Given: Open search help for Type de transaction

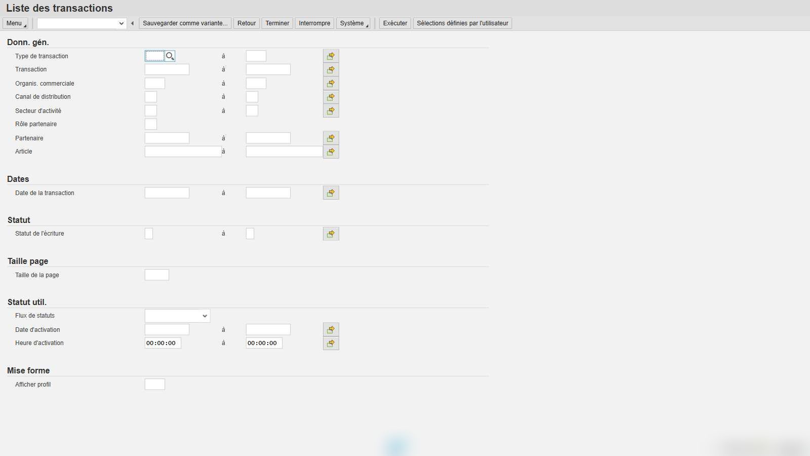Looking at the screenshot, I should [170, 56].
